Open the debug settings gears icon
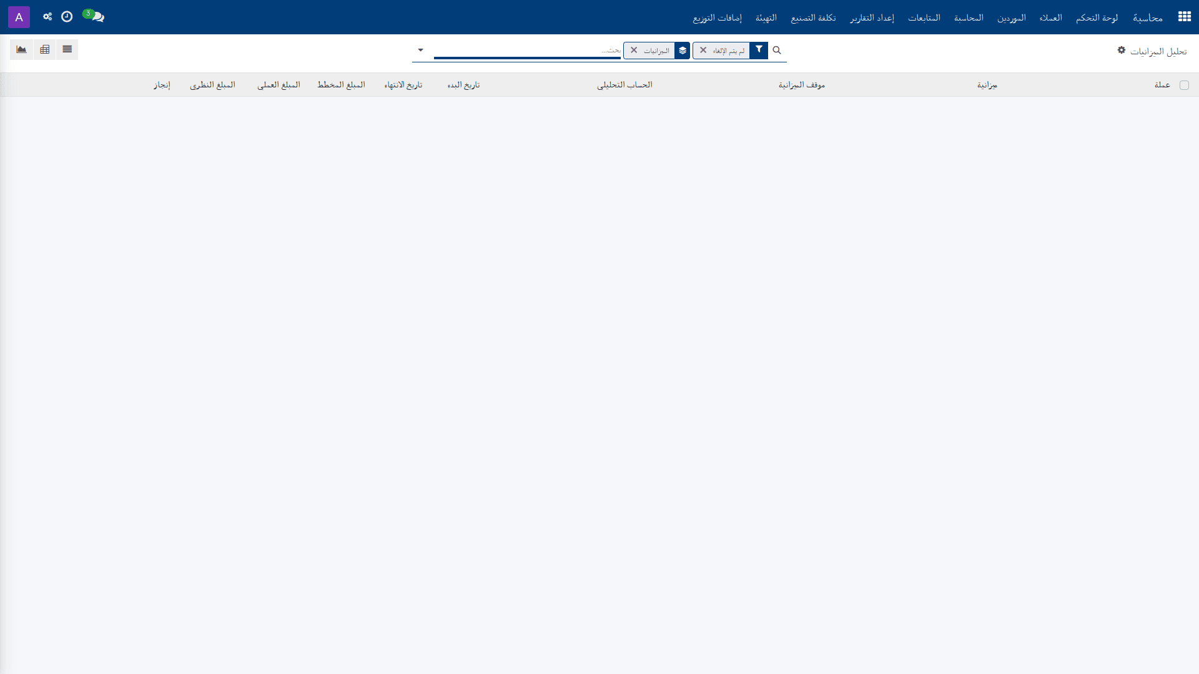The image size is (1199, 674). (x=47, y=17)
